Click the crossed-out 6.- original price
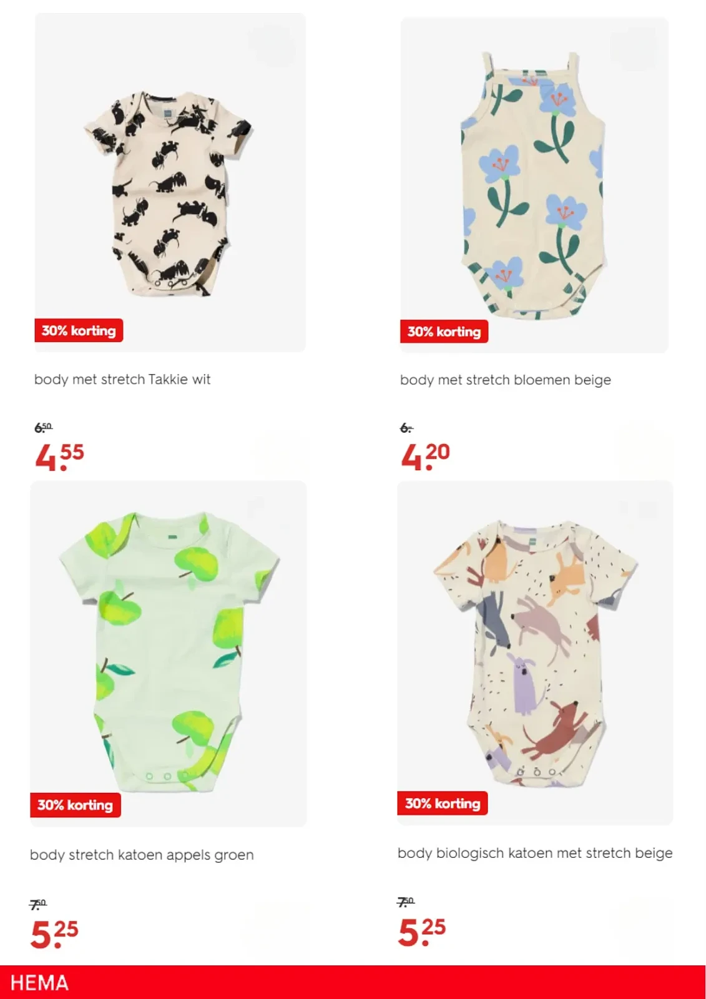The image size is (706, 999). point(406,428)
